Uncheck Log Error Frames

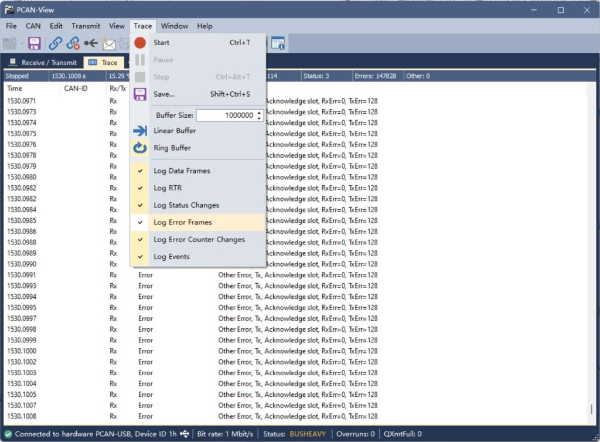pyautogui.click(x=198, y=222)
